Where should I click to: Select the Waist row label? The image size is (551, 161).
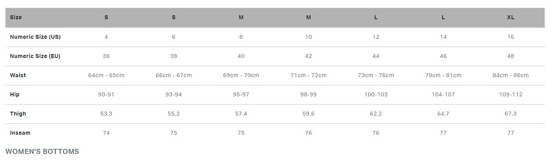click(18, 75)
